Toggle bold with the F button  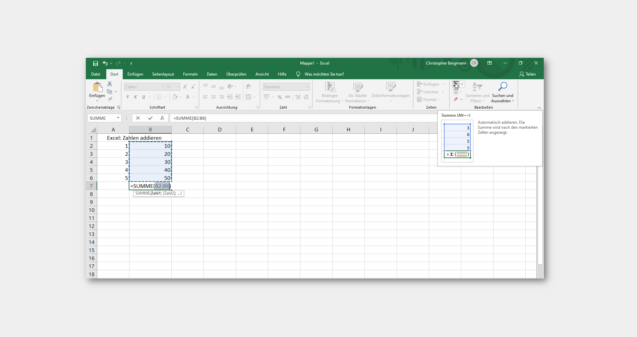(x=128, y=97)
